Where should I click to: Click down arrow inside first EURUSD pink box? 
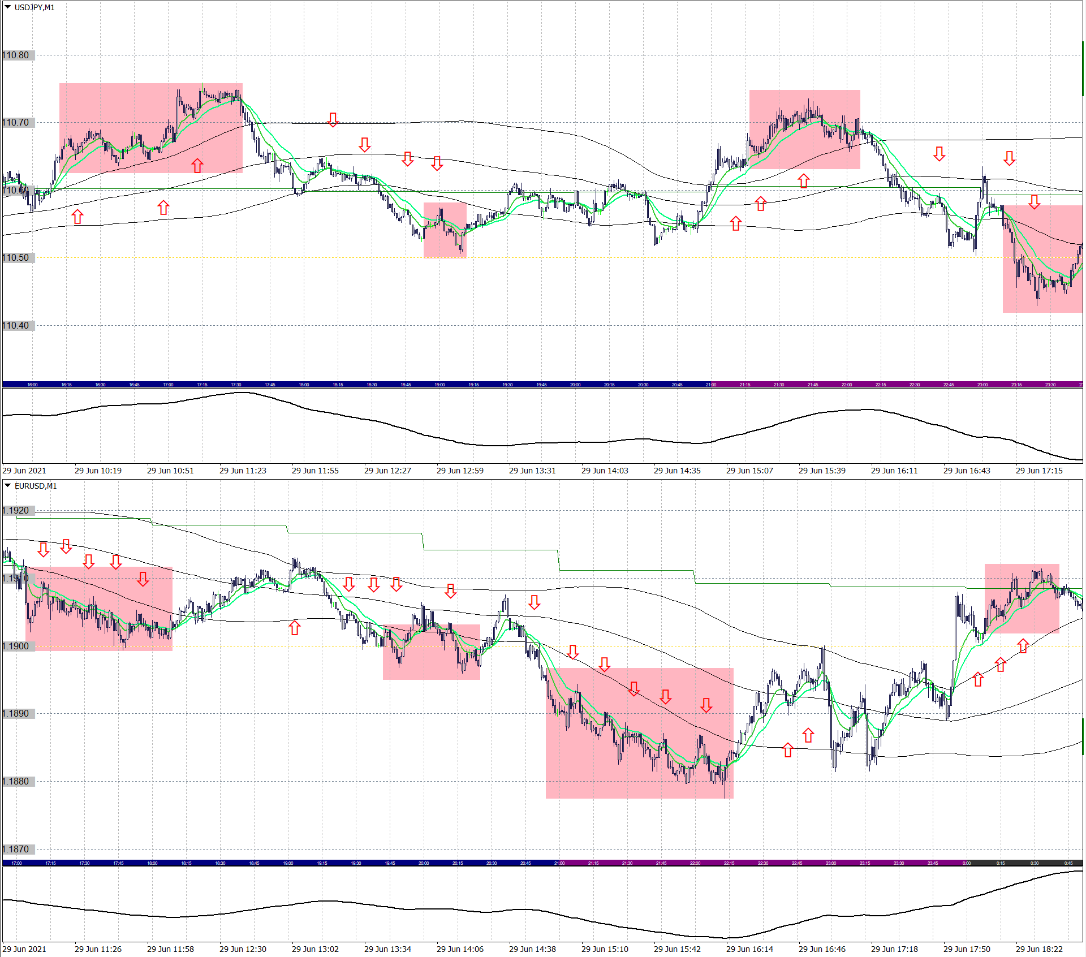[143, 579]
